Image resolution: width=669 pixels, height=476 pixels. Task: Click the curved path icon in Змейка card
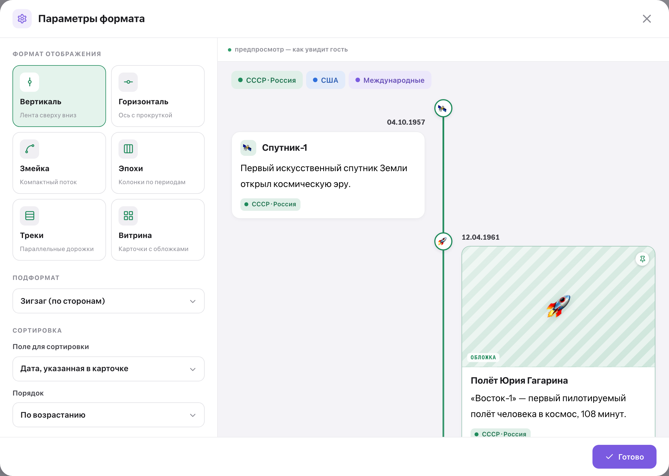click(29, 149)
